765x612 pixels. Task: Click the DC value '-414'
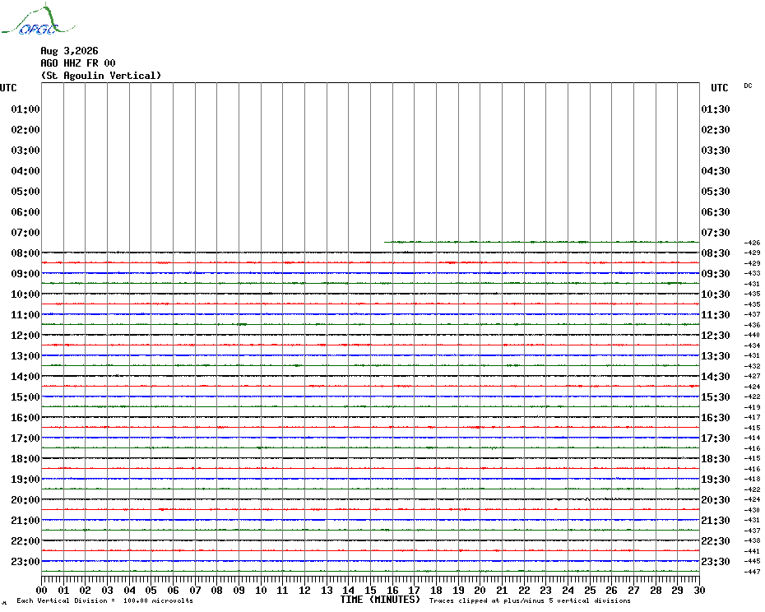[x=752, y=438]
